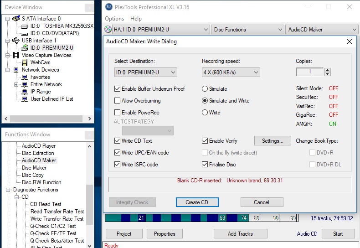The width and height of the screenshot is (360, 248).
Task: Click the IP Range network icon
Action: click(25, 92)
